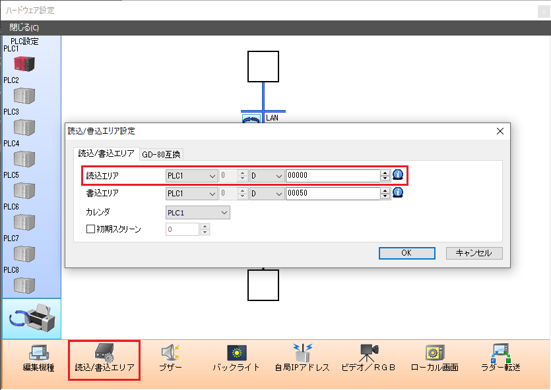The width and height of the screenshot is (551, 390).
Task: Open the カレンダ PLC1 dropdown
Action: click(197, 212)
